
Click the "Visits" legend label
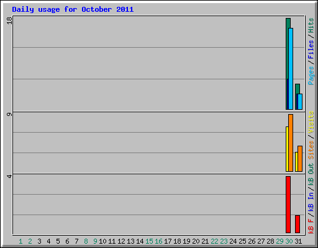pos(311,122)
